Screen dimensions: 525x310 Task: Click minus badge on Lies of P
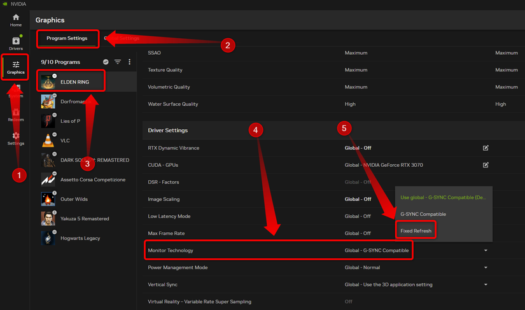point(55,115)
